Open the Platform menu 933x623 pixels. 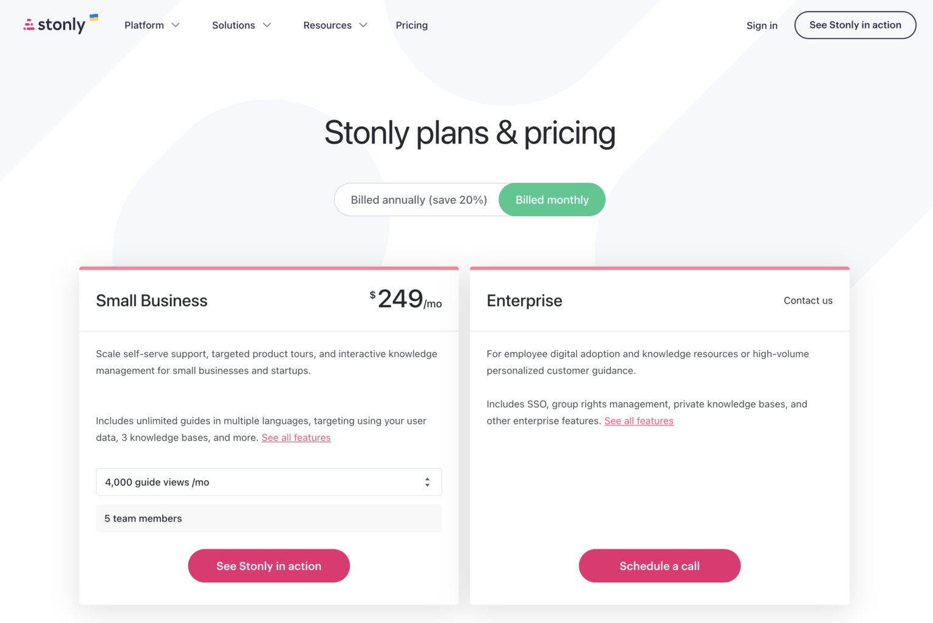144,25
